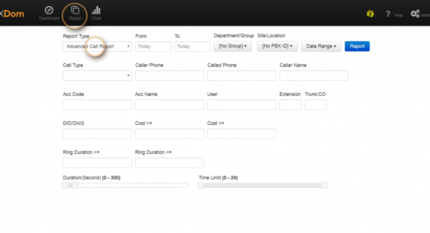430x233 pixels.
Task: Open the Settings gear icon
Action: click(x=415, y=14)
